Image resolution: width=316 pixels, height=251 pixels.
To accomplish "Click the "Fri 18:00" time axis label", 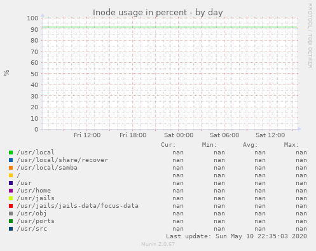I will coord(133,135).
